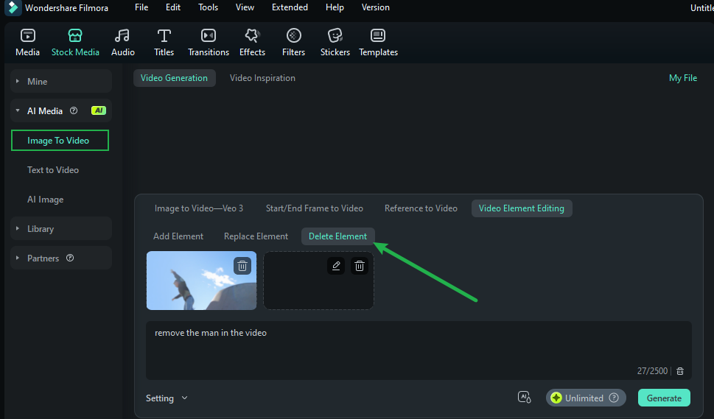Open the File menu
The image size is (714, 419).
click(x=141, y=7)
